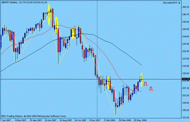Click the x icon beside doji-audusd-h4
The width and height of the screenshot is (190, 122).
(179, 3)
